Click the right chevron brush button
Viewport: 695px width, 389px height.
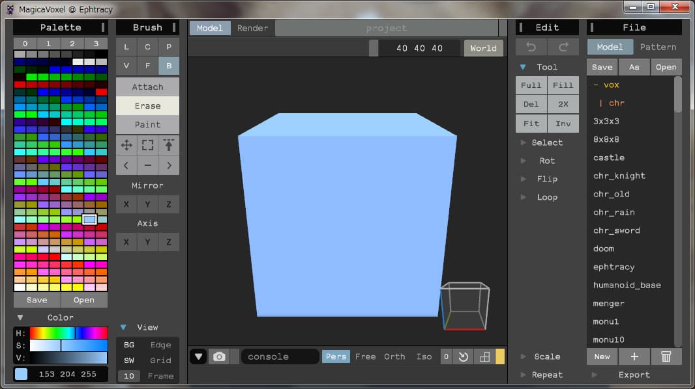pyautogui.click(x=168, y=165)
